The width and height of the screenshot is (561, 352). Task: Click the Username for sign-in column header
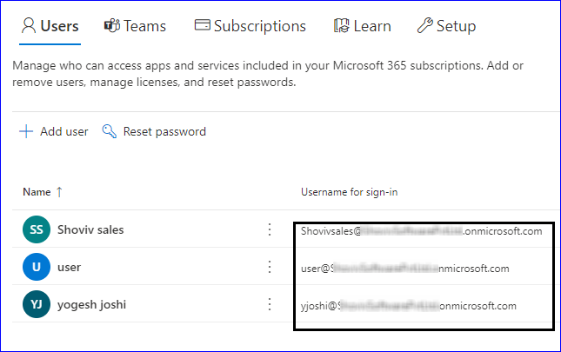(349, 192)
